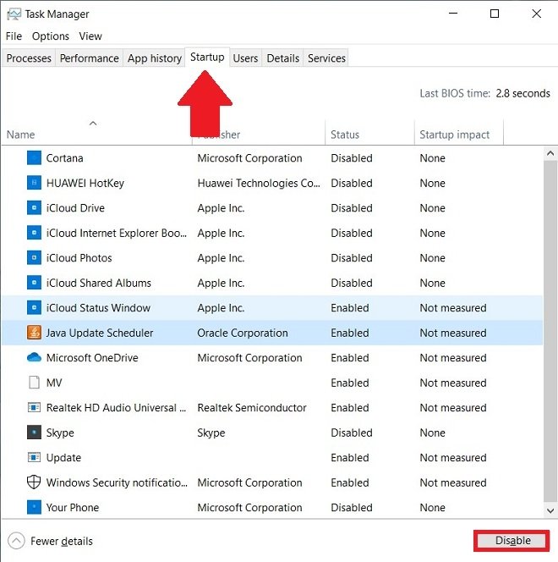The image size is (558, 562).
Task: Click the Fewer details label
Action: 62,541
